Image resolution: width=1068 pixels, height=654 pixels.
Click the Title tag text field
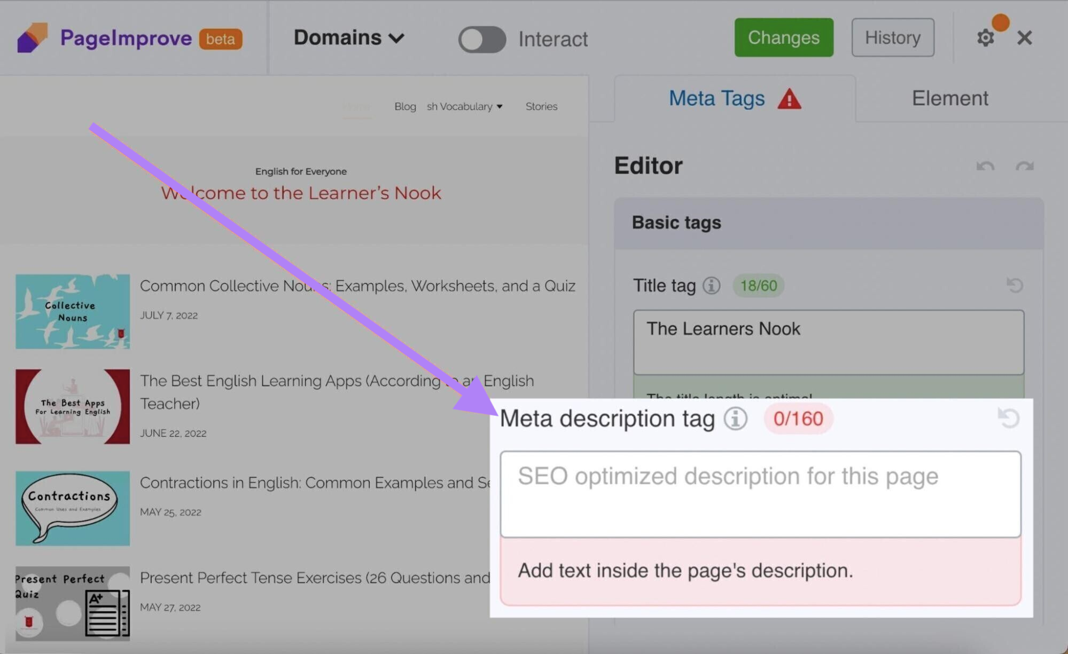point(828,342)
